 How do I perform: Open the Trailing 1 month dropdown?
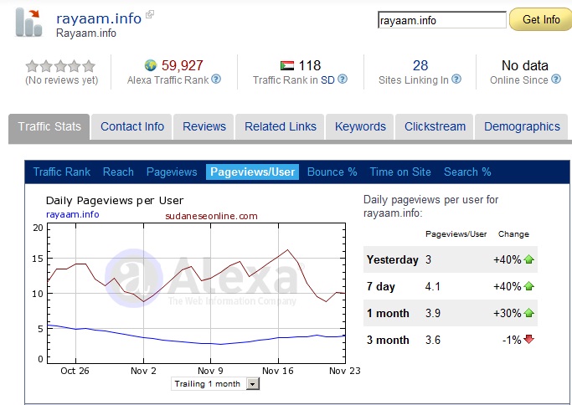click(x=215, y=384)
